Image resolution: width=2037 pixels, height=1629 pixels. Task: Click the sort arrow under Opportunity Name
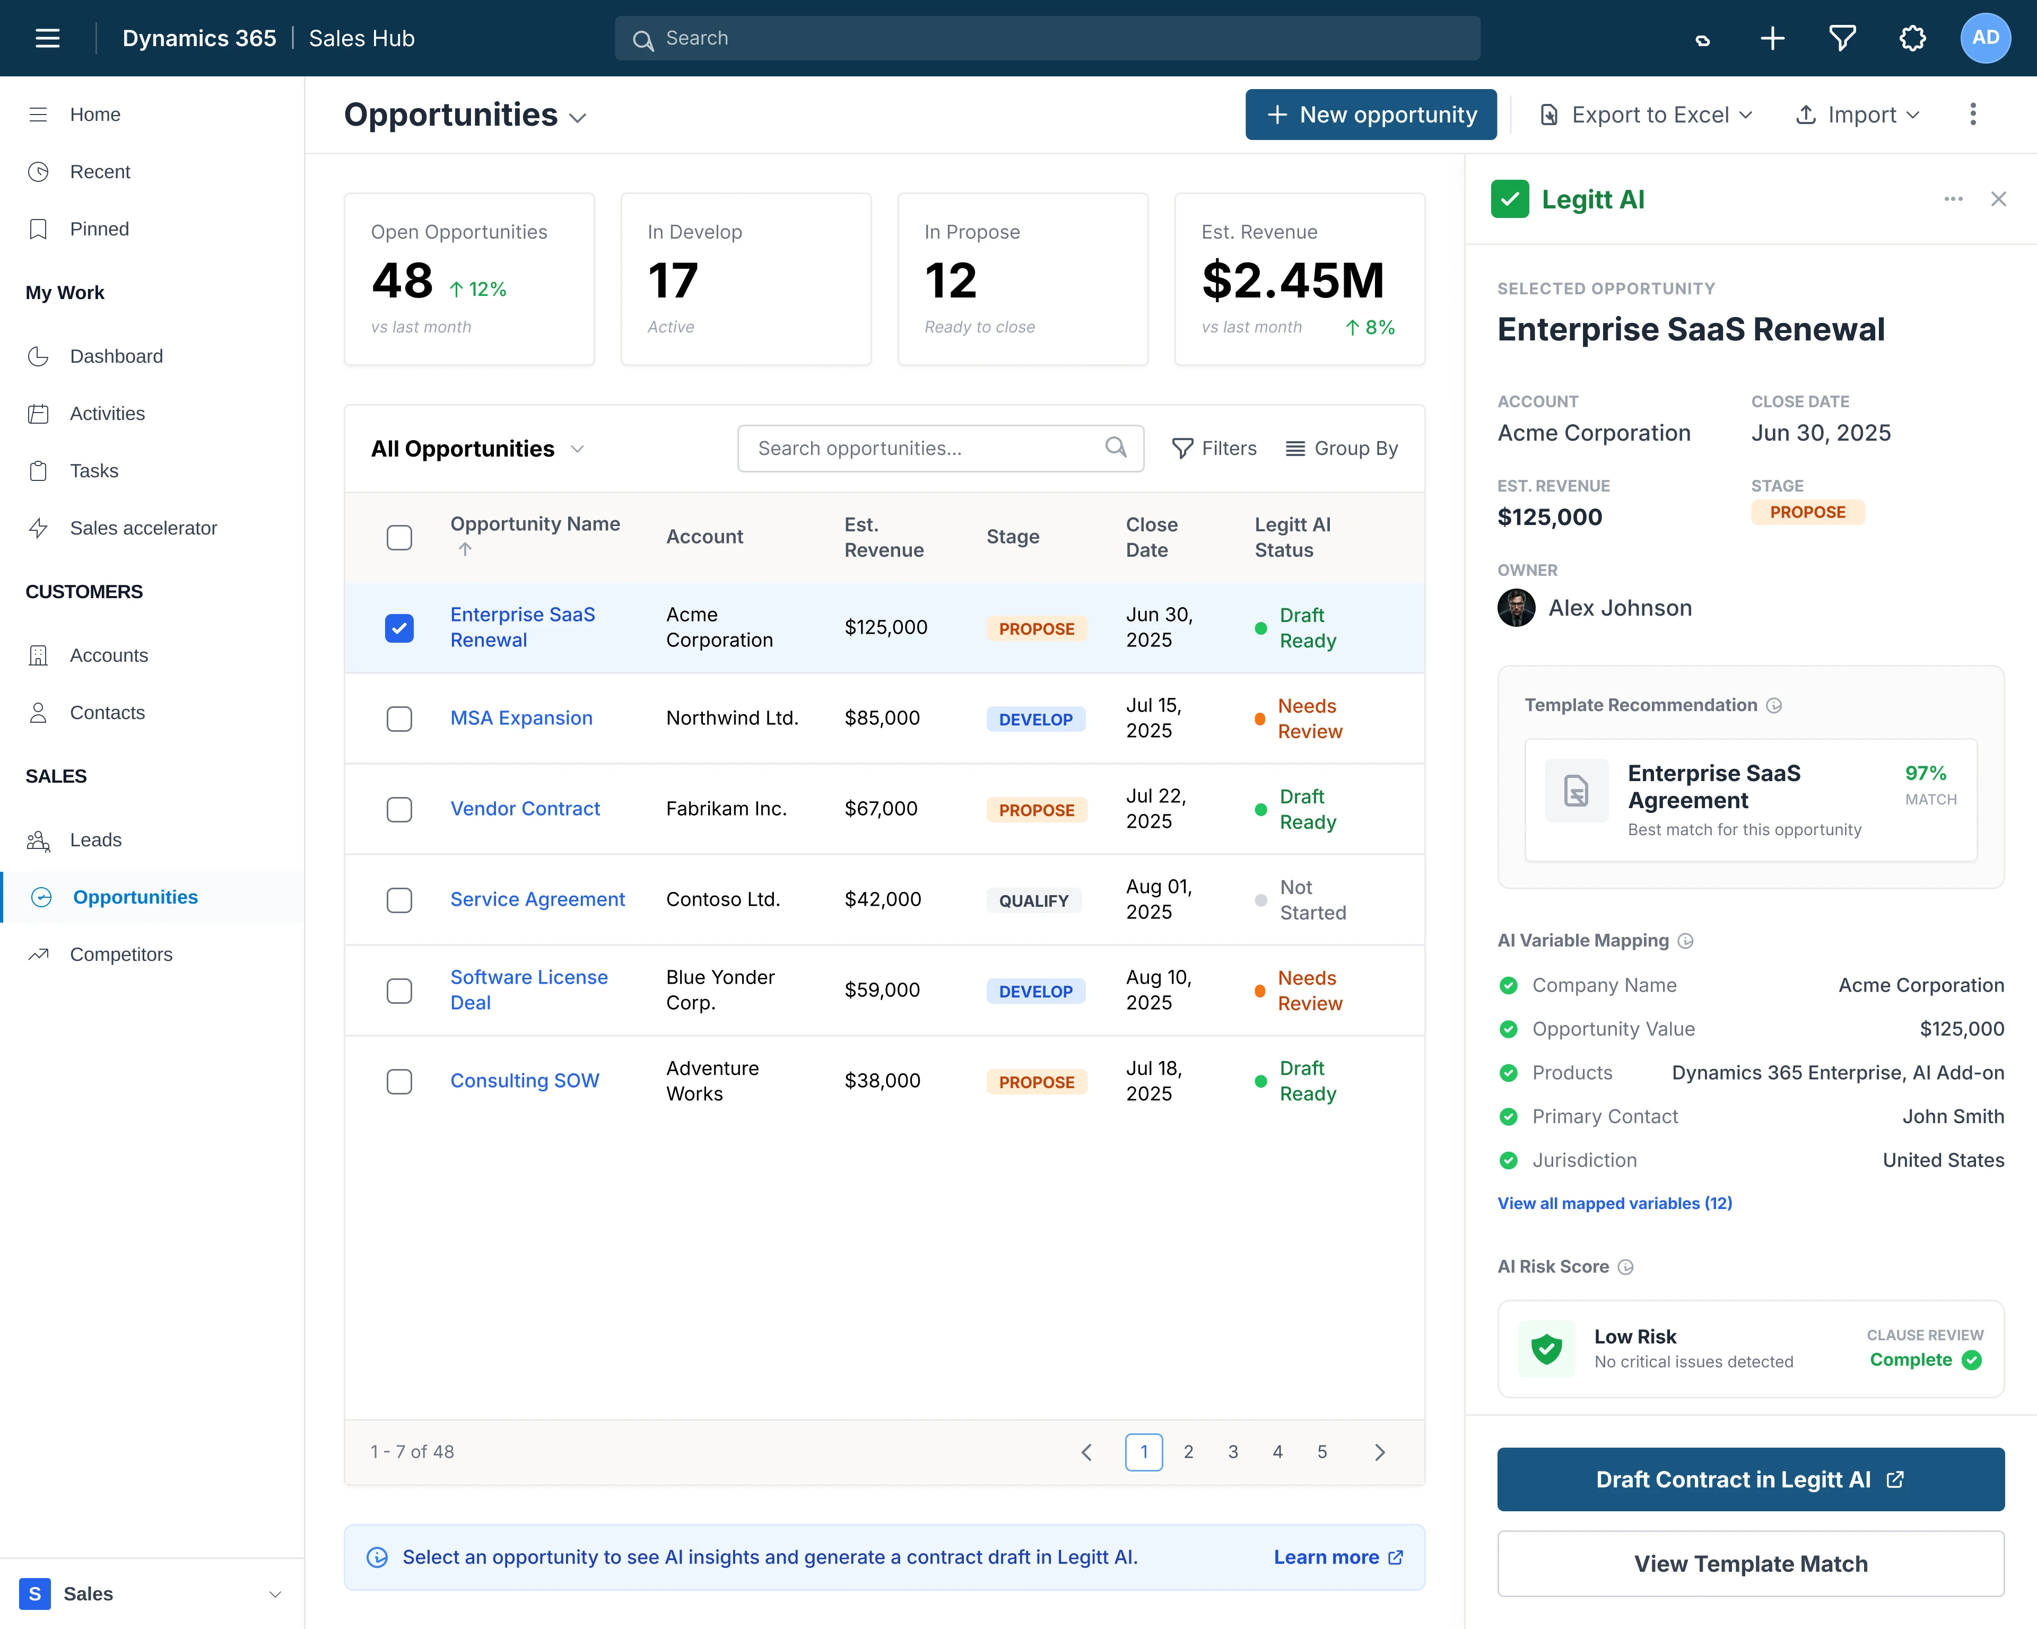coord(464,549)
